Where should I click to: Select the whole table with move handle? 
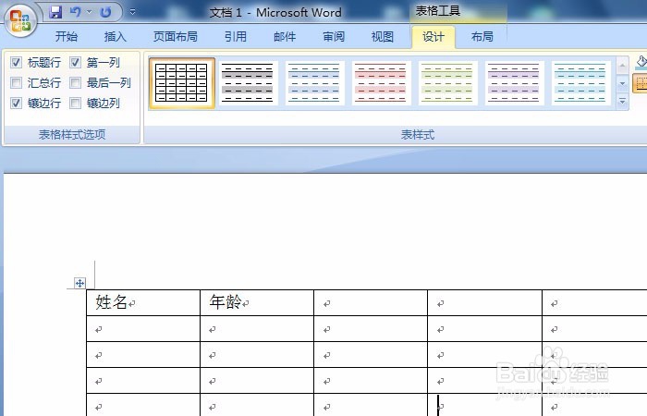[79, 283]
